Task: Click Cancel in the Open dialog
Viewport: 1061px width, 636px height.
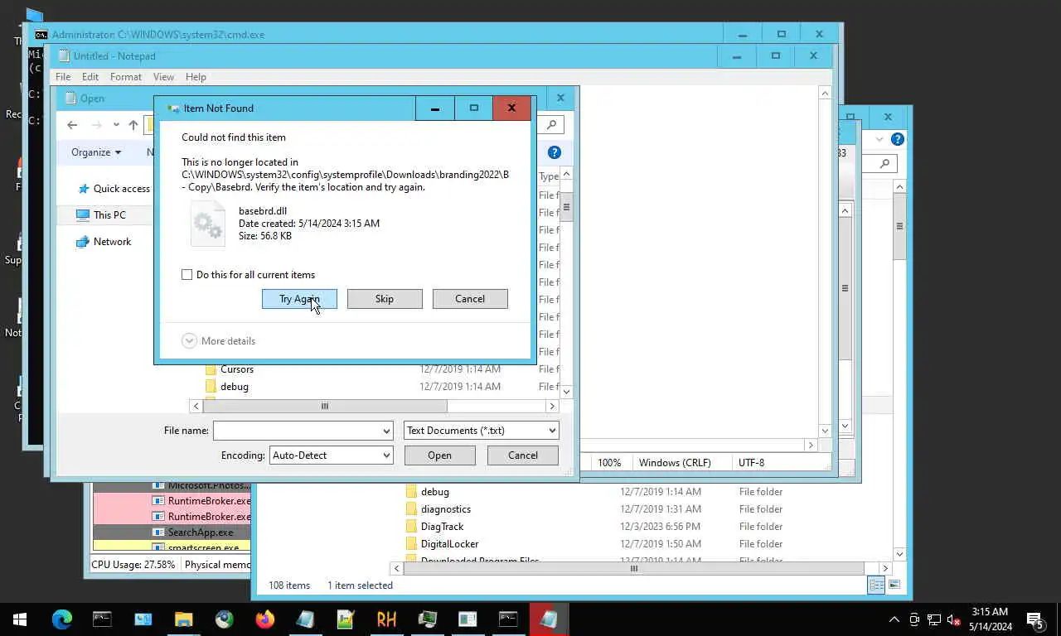Action: click(523, 455)
